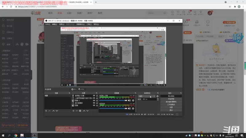Reload the Douyu page in Chrome

tap(11, 6)
